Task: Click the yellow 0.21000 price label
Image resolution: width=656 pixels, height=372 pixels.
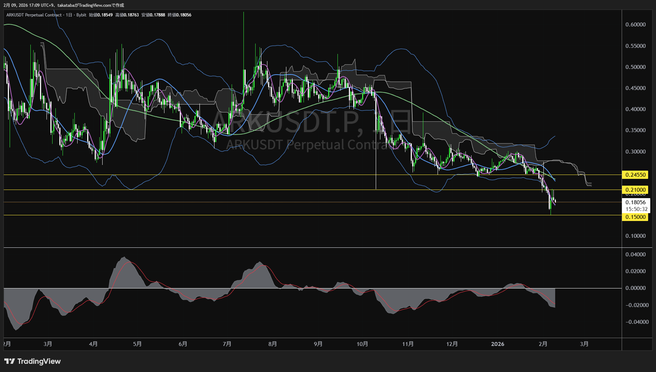Action: pos(635,190)
